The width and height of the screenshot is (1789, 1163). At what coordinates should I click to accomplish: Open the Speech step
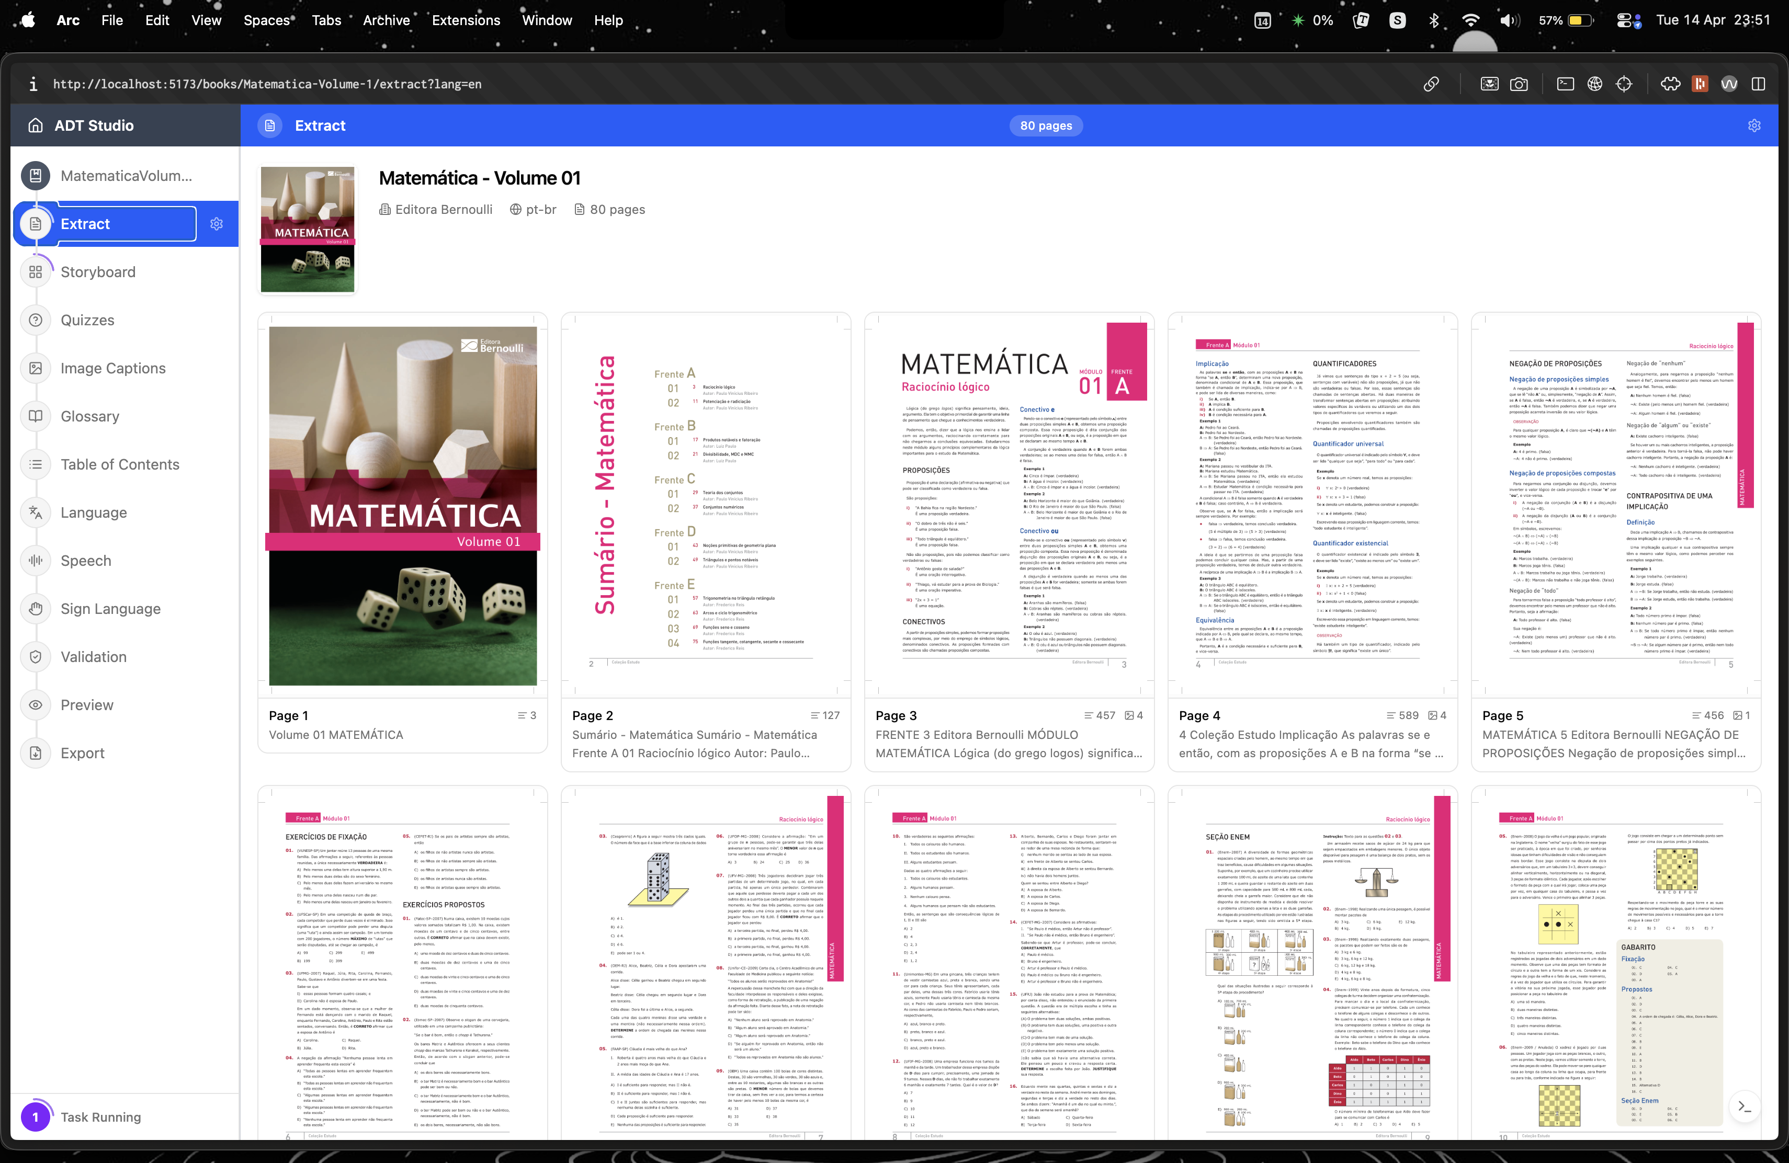86,561
